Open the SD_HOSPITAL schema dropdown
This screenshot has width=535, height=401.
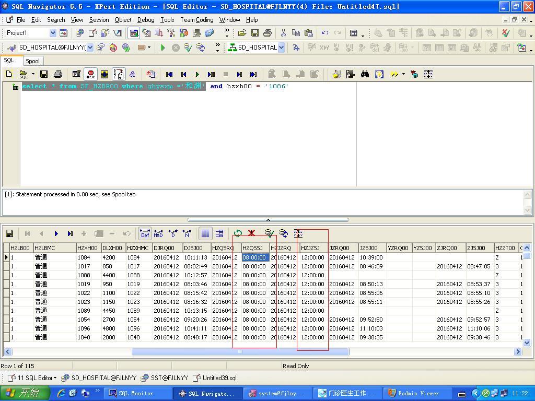click(x=281, y=48)
